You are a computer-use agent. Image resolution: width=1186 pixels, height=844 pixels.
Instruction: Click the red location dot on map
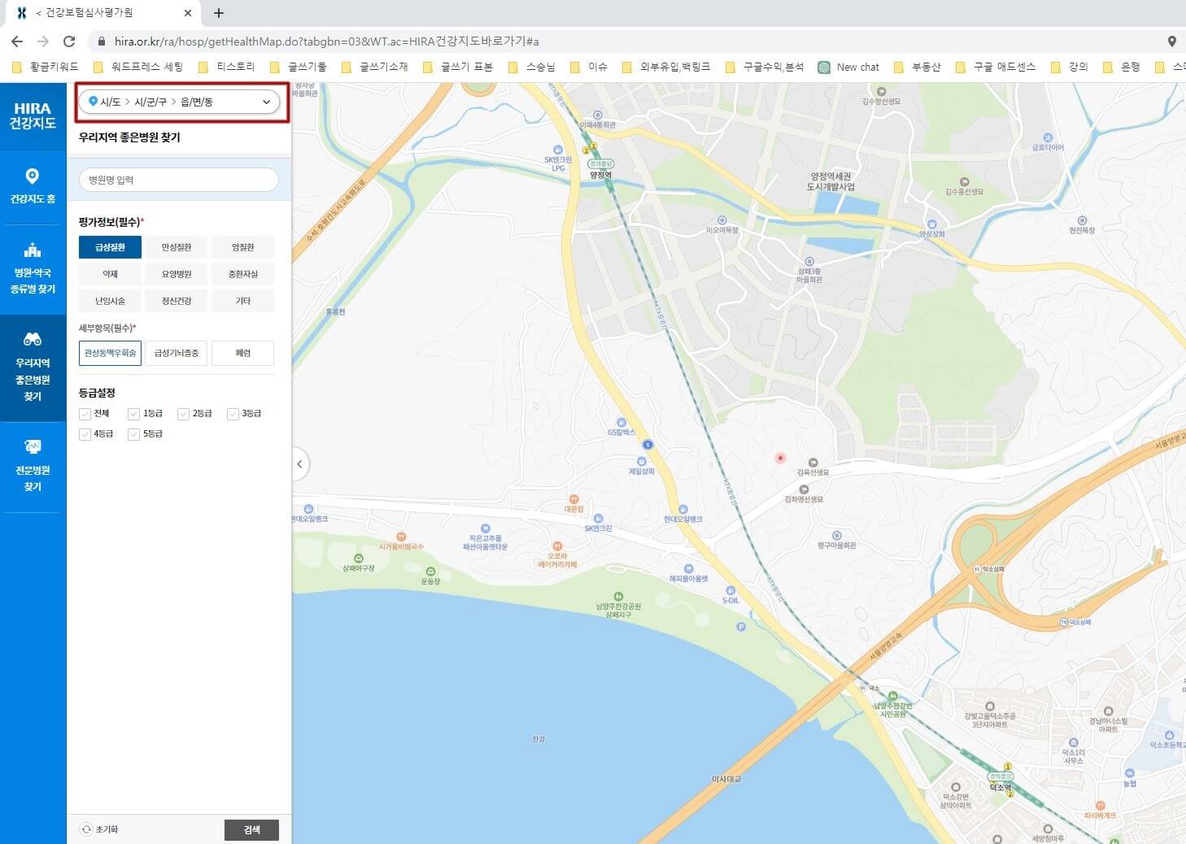(780, 458)
